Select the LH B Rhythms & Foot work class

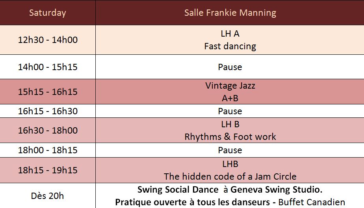[230, 130]
